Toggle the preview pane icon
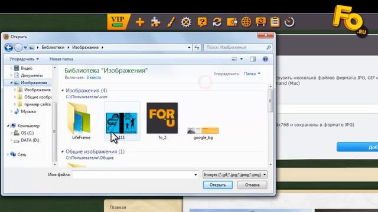This screenshot has width=378, height=212. click(x=253, y=59)
